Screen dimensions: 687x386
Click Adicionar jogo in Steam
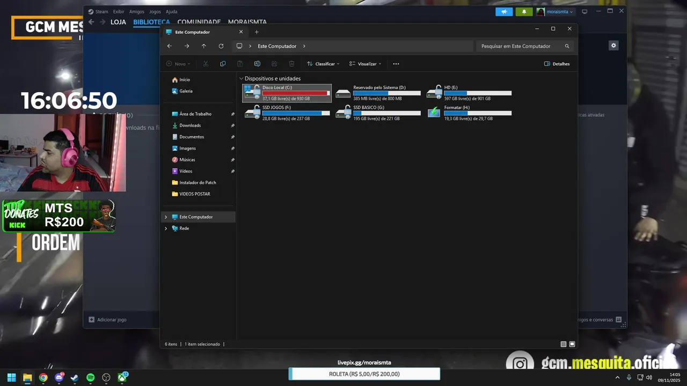tap(108, 320)
